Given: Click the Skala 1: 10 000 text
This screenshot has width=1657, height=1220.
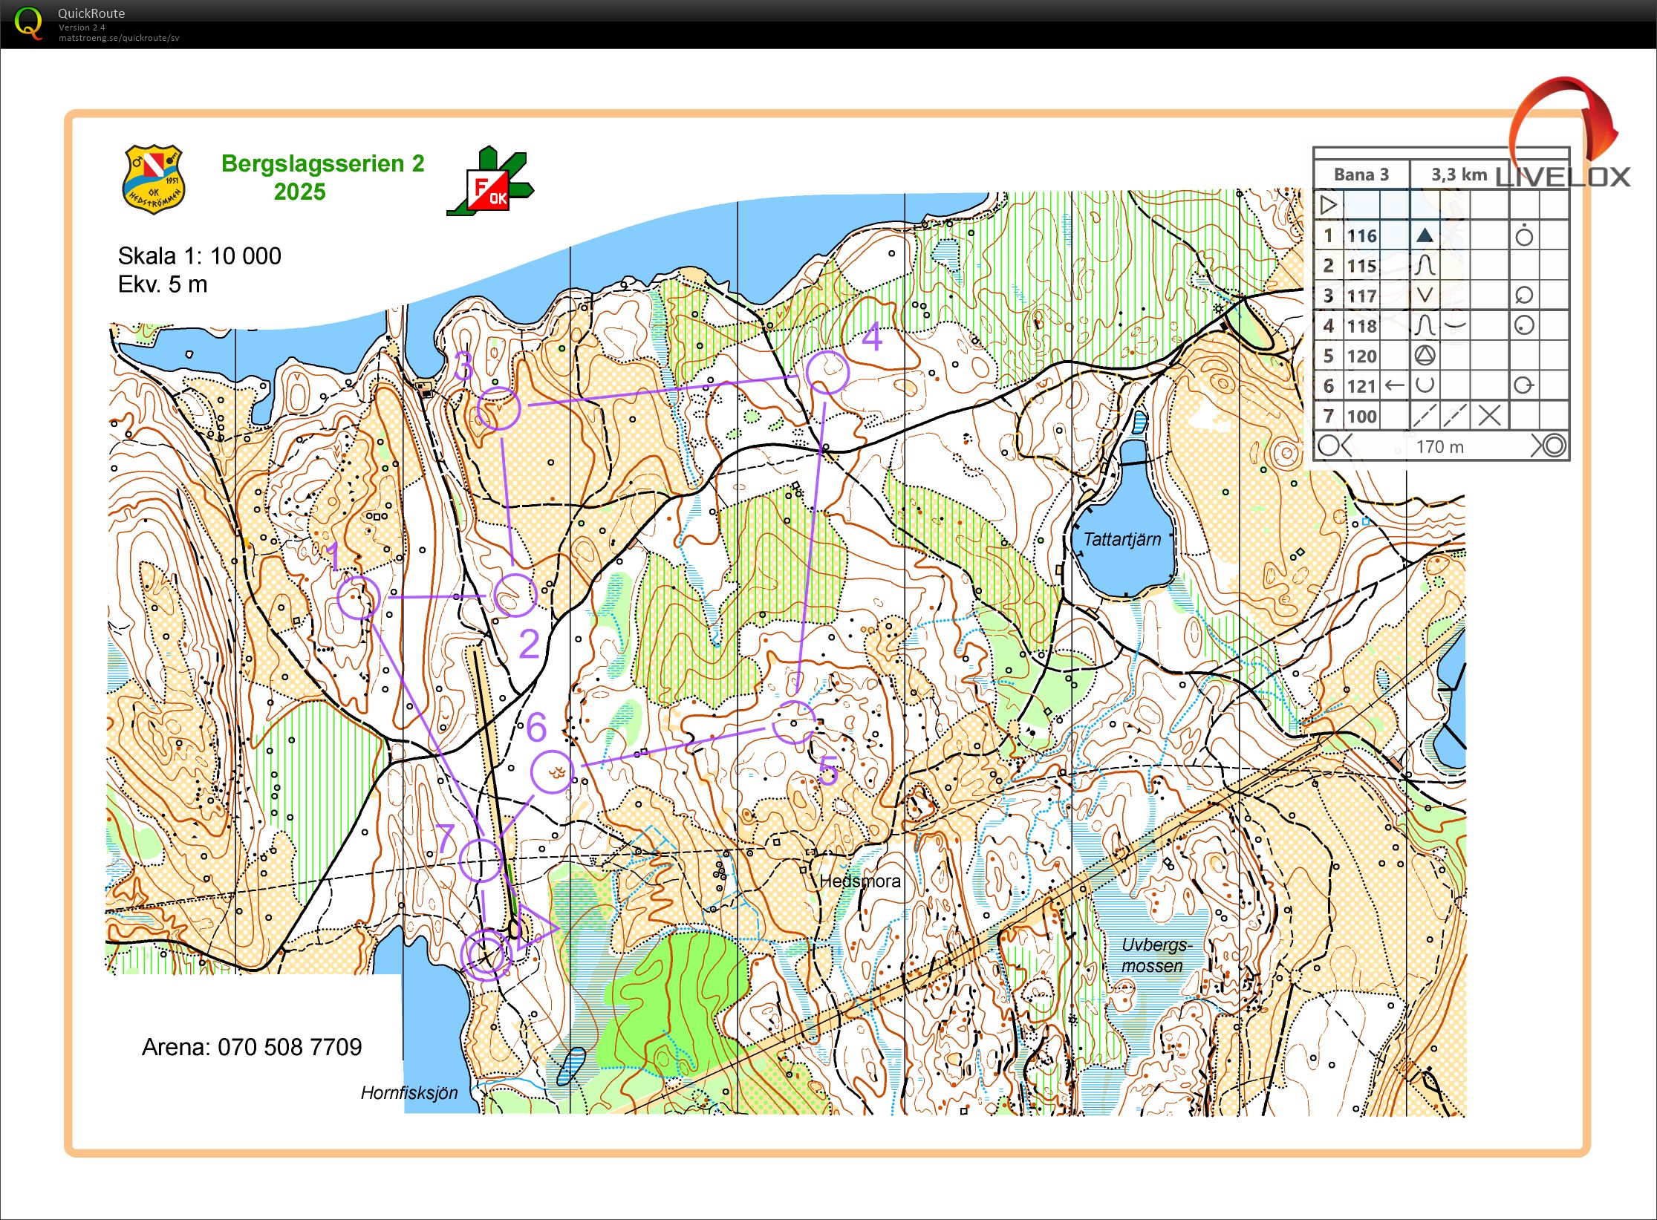Looking at the screenshot, I should [199, 256].
